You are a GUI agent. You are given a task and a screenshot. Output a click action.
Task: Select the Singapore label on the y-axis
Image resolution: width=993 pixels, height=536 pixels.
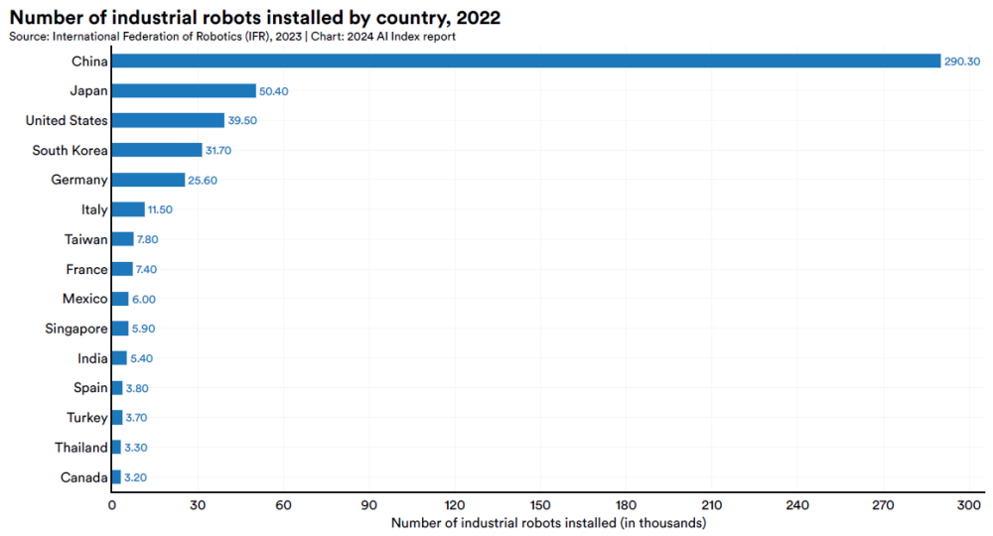click(x=75, y=329)
